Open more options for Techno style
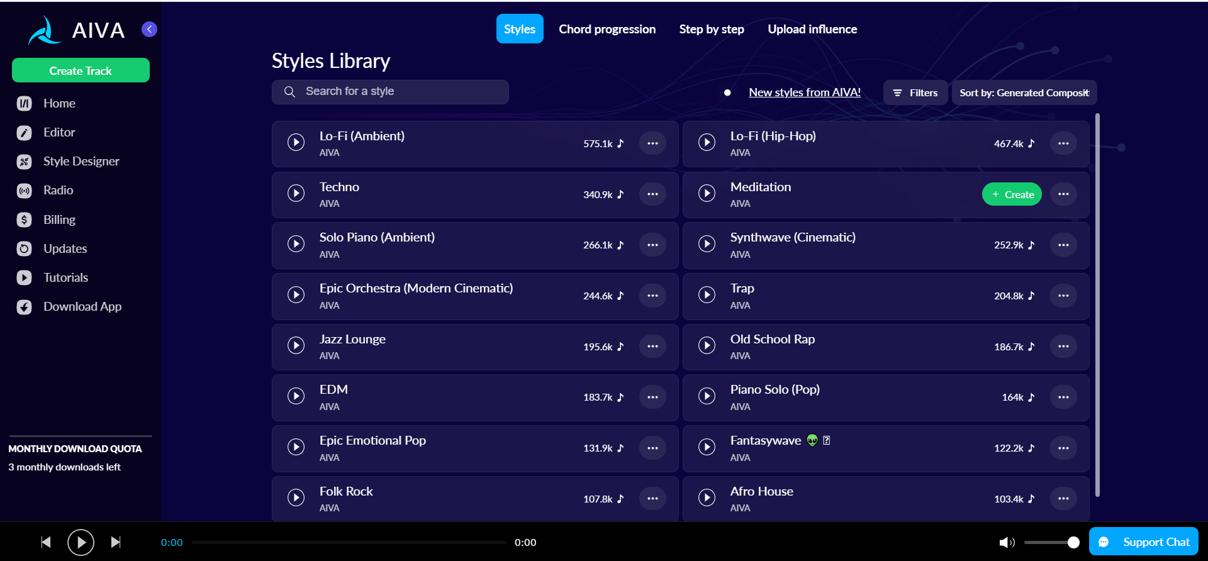 tap(652, 194)
